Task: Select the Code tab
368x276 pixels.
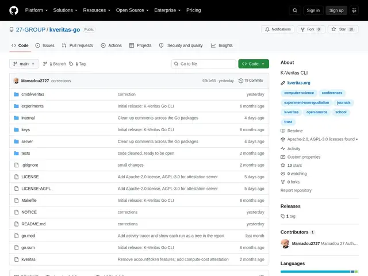Action: [20, 45]
